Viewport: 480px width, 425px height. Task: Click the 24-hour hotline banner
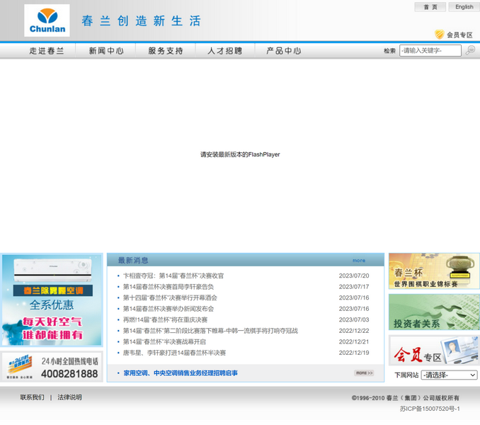(x=52, y=367)
